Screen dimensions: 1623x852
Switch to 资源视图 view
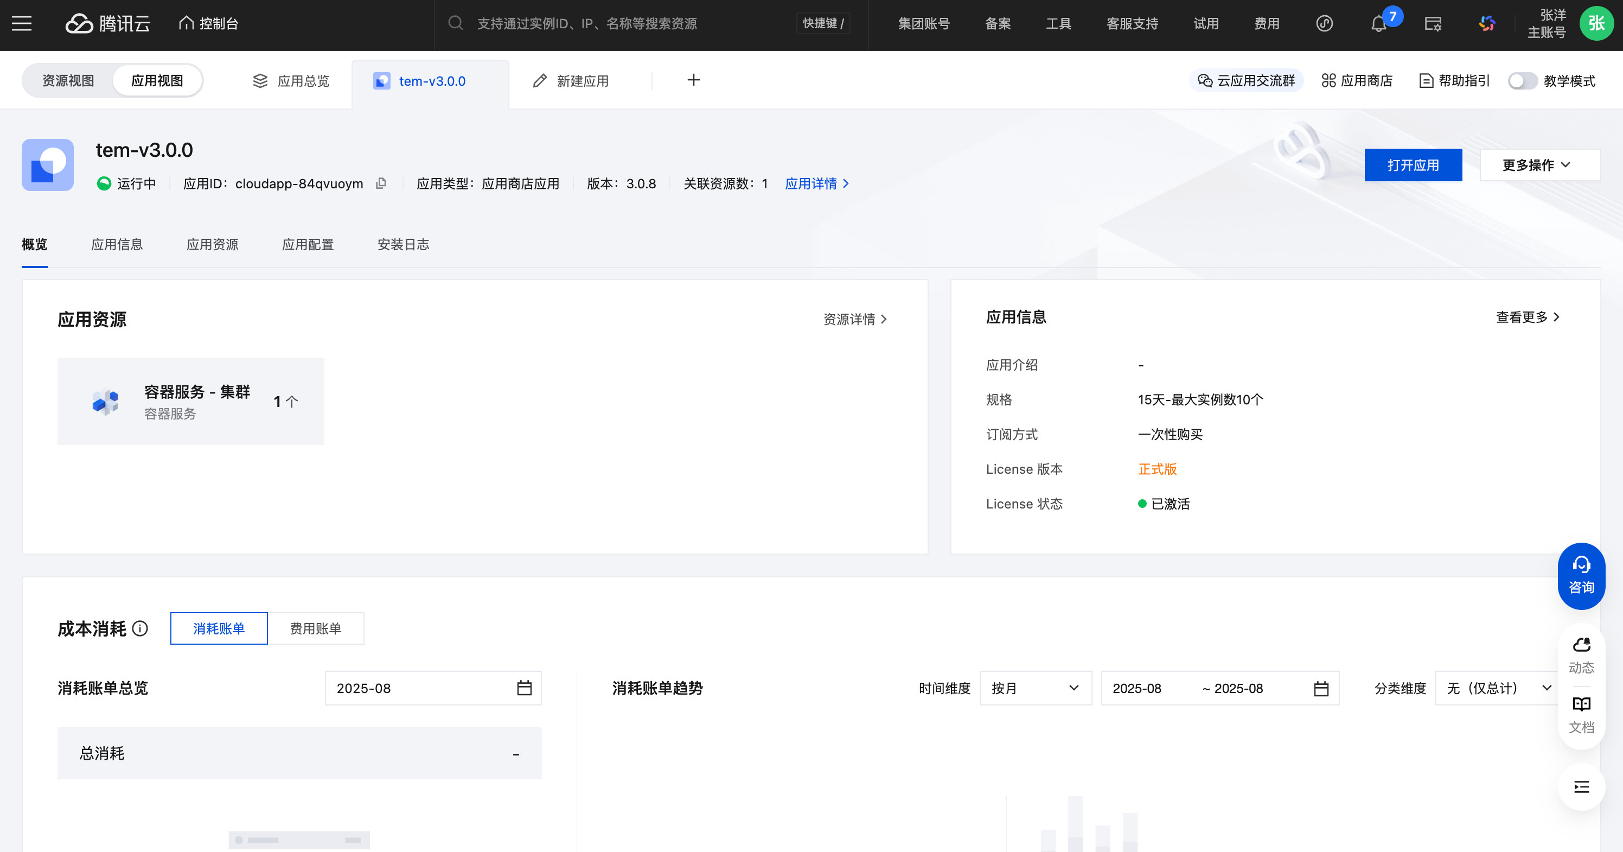click(68, 81)
